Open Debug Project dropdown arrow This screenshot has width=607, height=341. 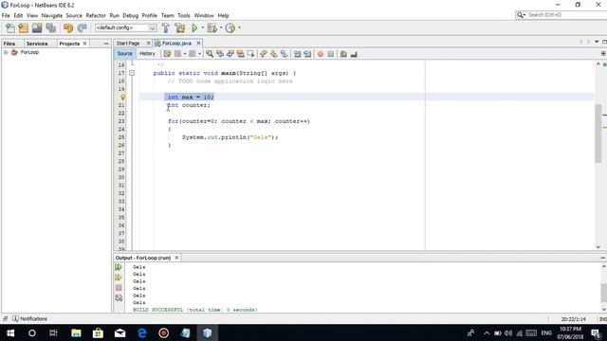tap(221, 27)
